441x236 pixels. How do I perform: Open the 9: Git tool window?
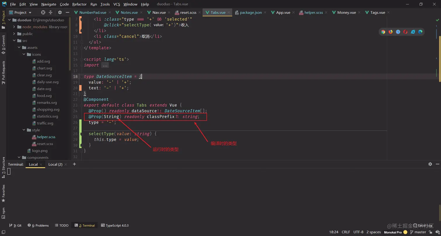(x=15, y=225)
